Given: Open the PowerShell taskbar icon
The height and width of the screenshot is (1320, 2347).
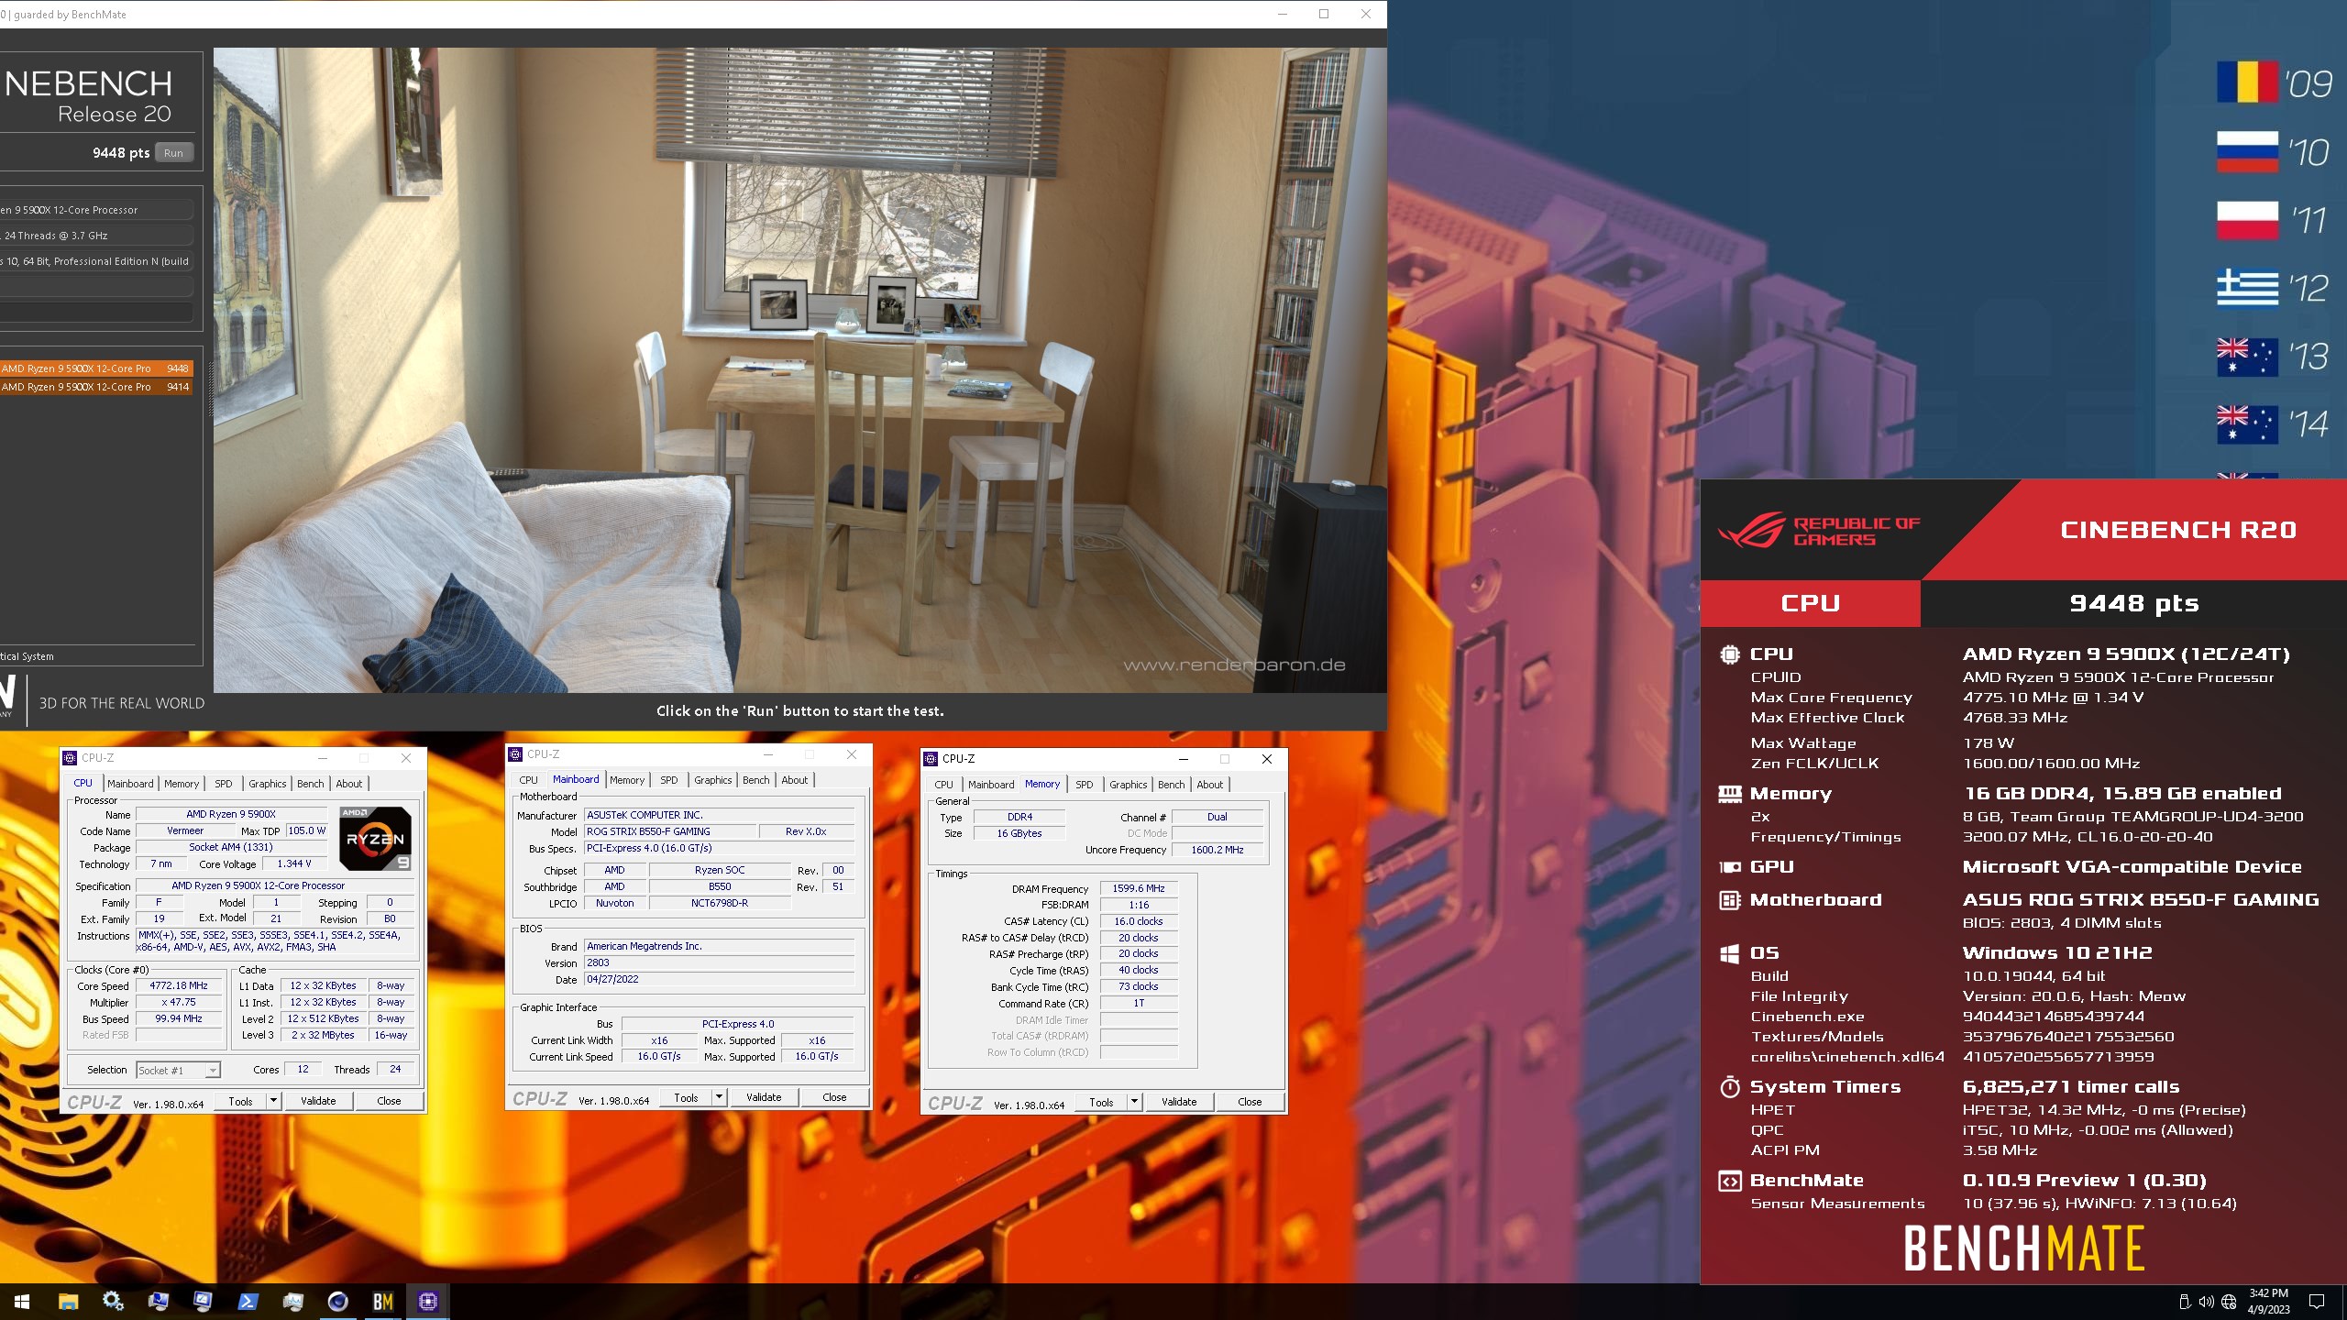Looking at the screenshot, I should pyautogui.click(x=248, y=1302).
